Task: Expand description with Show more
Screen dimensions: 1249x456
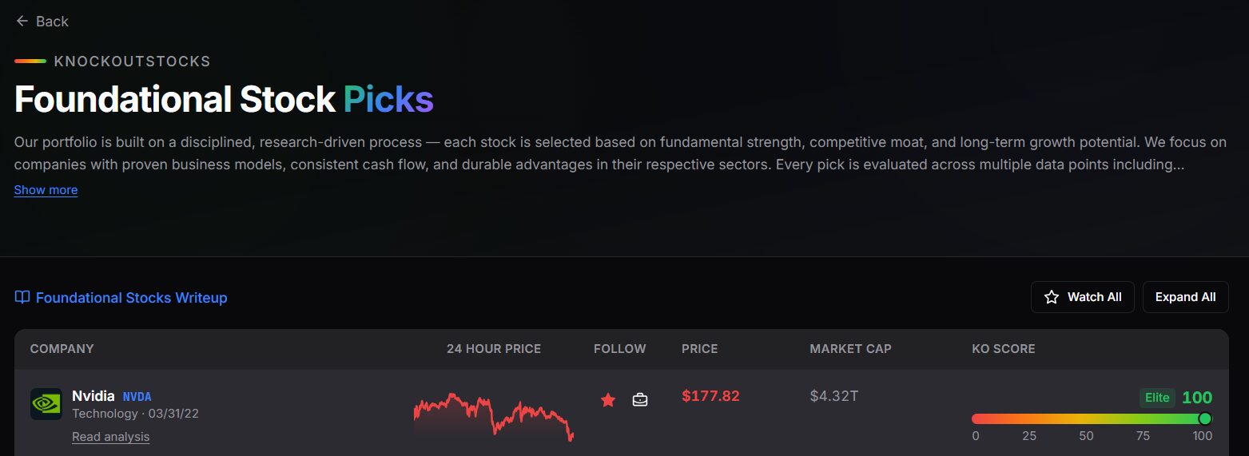Action: pos(46,190)
